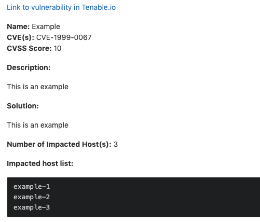
Task: Click the example text under Description
Action: point(37,87)
